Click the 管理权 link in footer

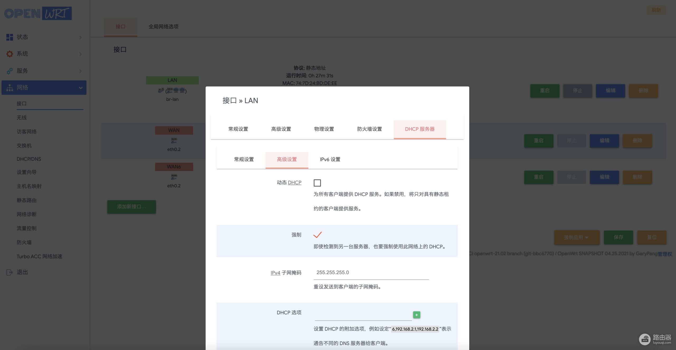point(665,254)
